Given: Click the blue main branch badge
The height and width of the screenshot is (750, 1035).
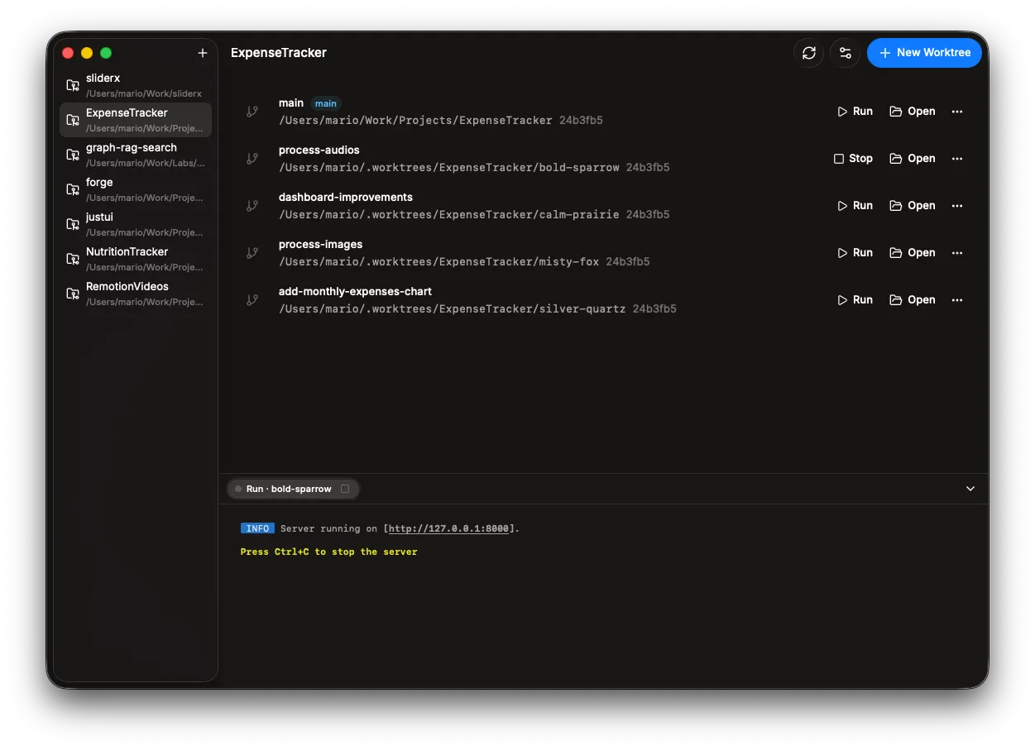Looking at the screenshot, I should 326,103.
